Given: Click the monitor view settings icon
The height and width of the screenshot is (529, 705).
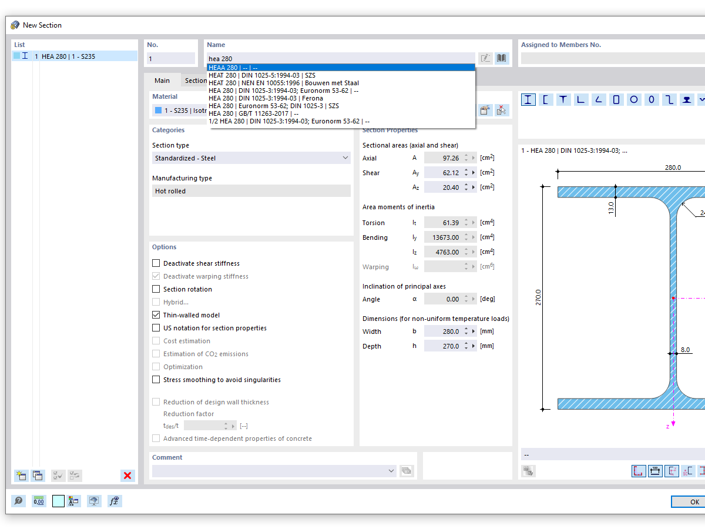Looking at the screenshot, I should [x=94, y=501].
